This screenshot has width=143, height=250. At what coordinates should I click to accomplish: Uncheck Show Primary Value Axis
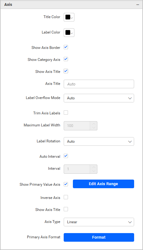pos(66,184)
